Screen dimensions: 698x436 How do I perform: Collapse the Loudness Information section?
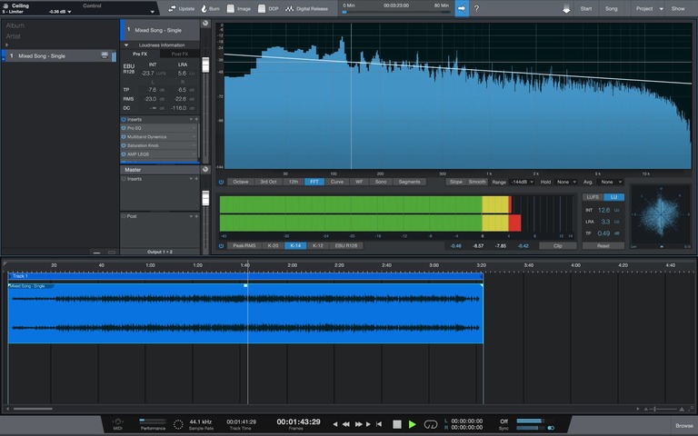coord(126,45)
